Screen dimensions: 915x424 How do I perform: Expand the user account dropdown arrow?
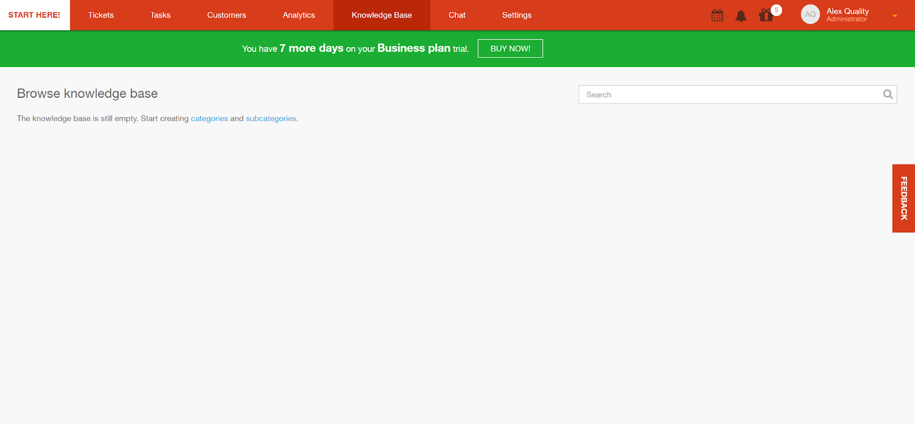pyautogui.click(x=894, y=16)
